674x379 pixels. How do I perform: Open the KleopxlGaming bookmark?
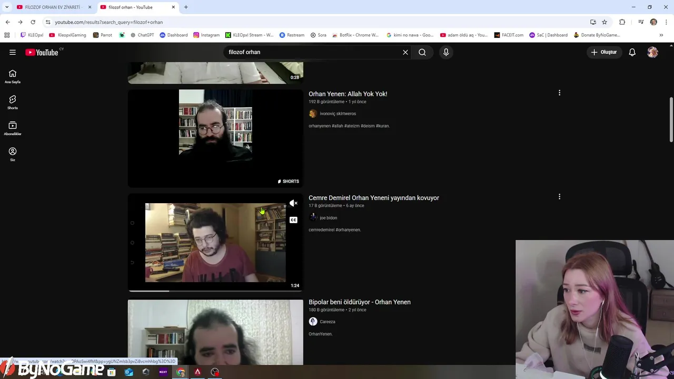(x=67, y=35)
